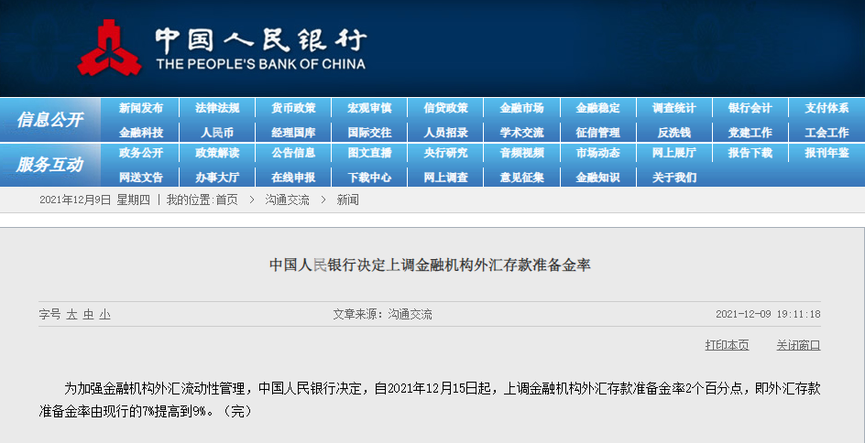Set font size to large (大)

click(x=71, y=315)
